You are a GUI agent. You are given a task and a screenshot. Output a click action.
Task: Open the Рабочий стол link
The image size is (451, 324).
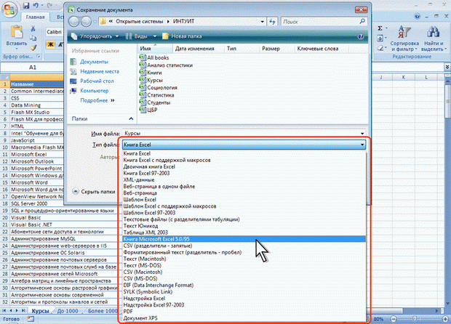(92, 81)
